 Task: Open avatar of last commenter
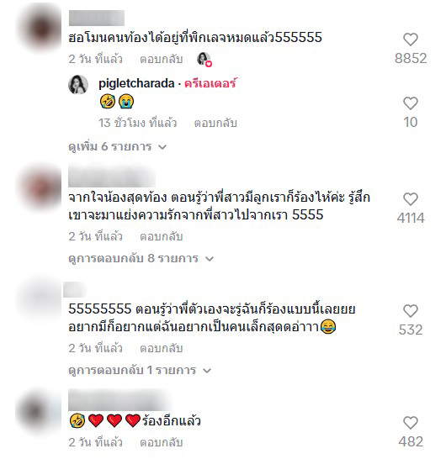39,411
